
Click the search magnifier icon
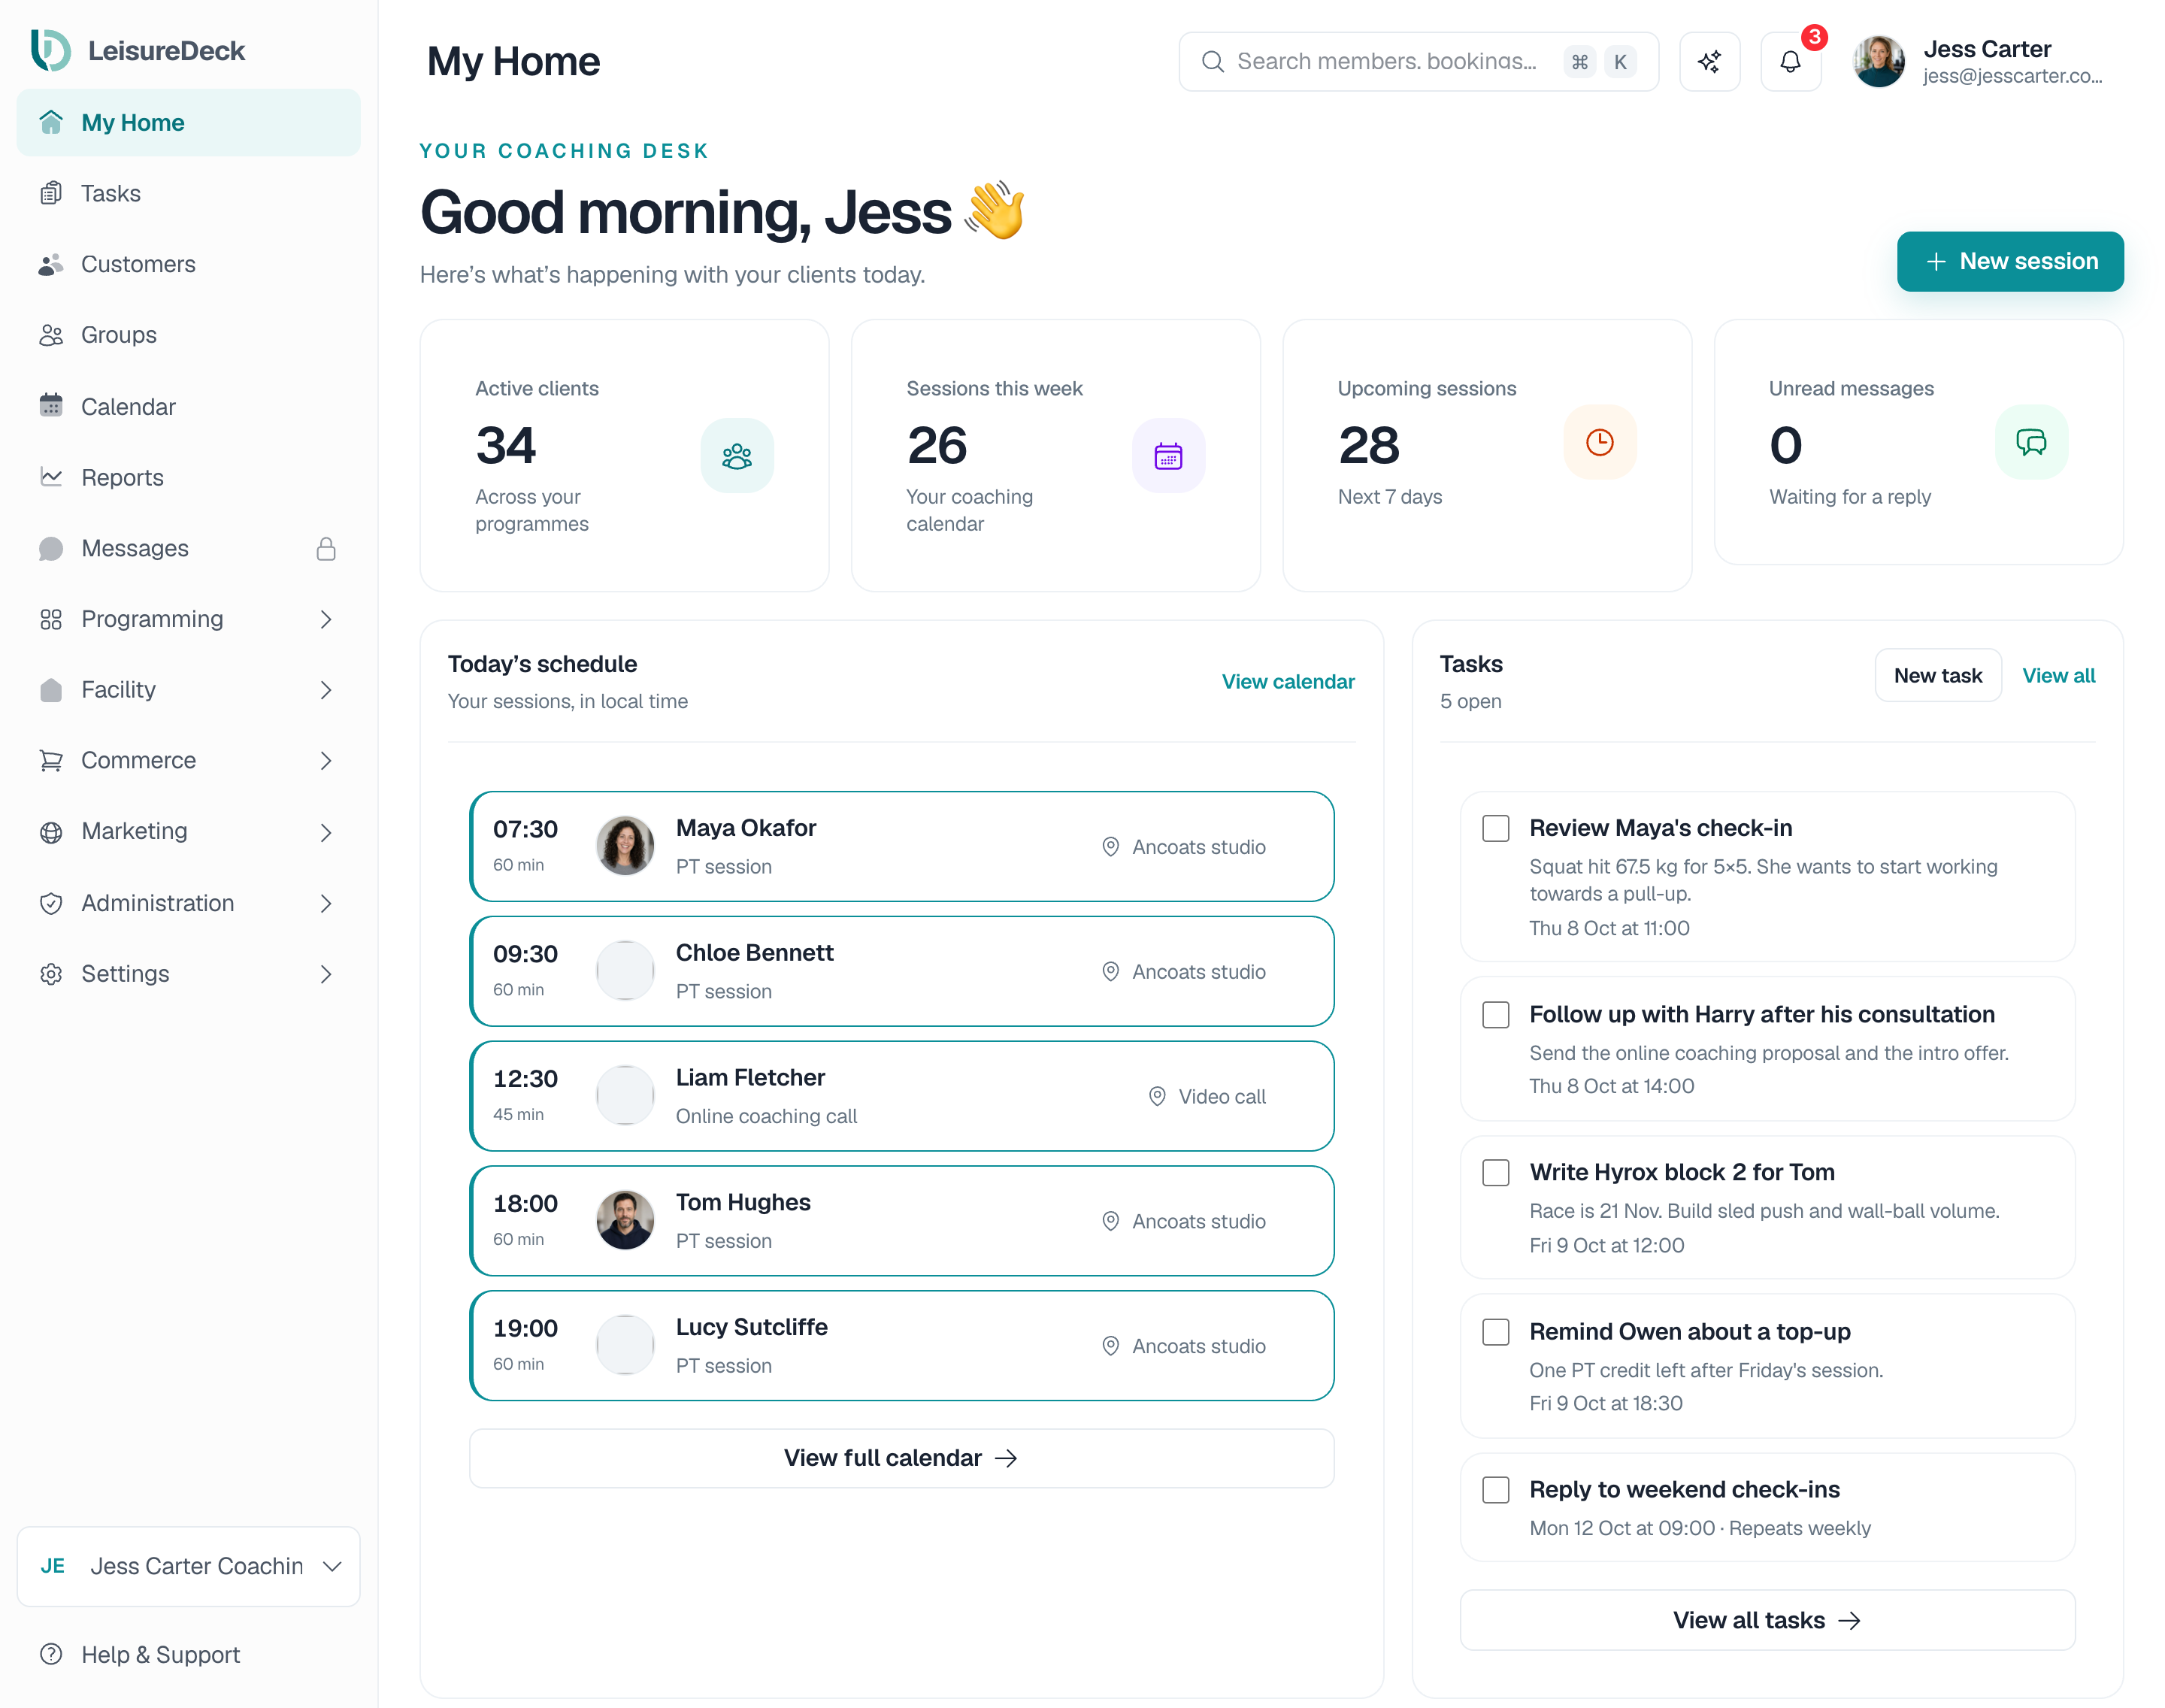click(1212, 62)
